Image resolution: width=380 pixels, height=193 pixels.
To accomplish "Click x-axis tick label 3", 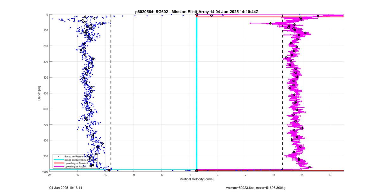I will click(218, 174).
